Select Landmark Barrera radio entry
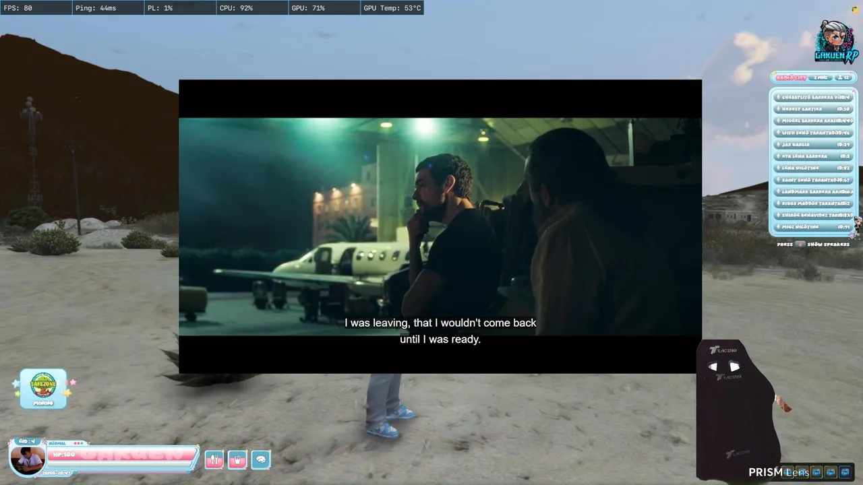 point(814,191)
